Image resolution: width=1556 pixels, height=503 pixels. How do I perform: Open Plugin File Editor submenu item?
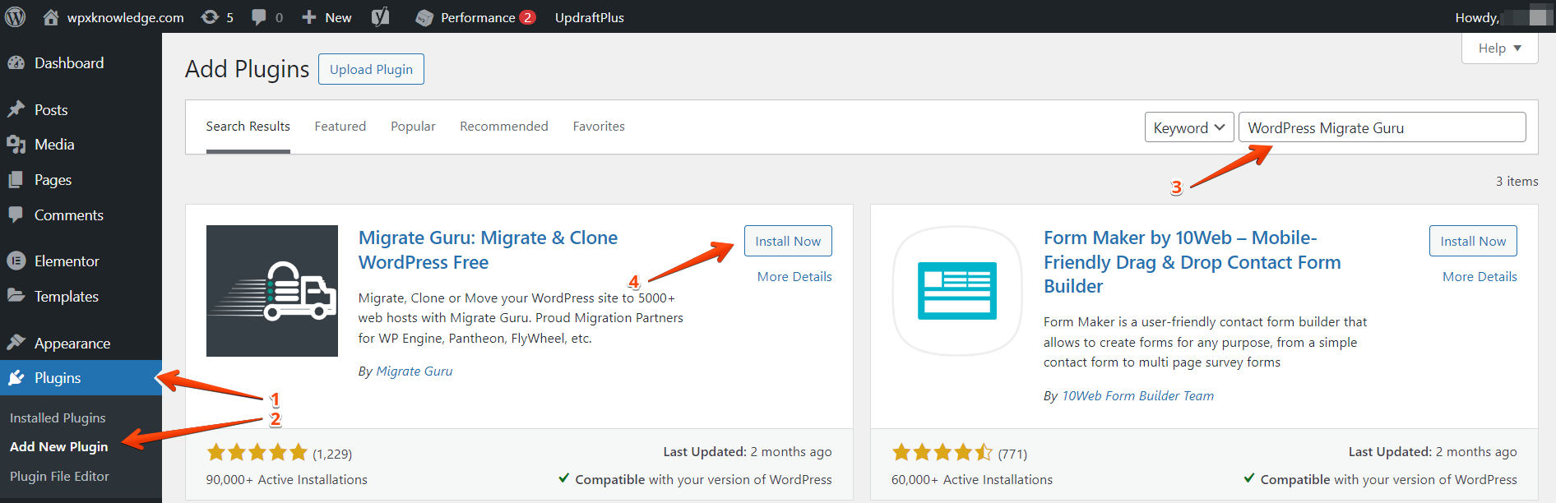point(59,476)
